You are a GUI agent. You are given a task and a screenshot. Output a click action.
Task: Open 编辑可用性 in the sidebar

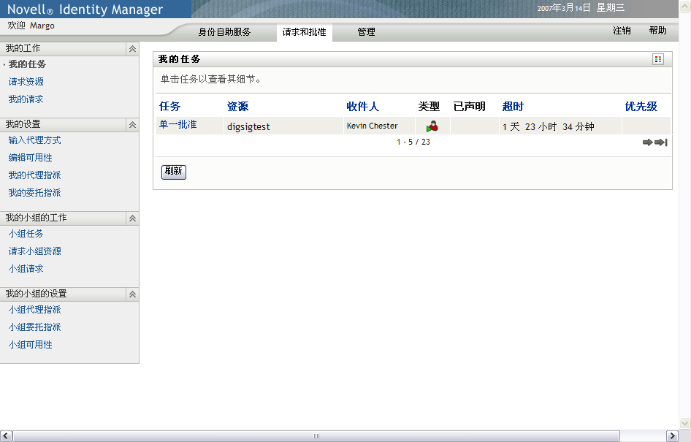click(31, 158)
